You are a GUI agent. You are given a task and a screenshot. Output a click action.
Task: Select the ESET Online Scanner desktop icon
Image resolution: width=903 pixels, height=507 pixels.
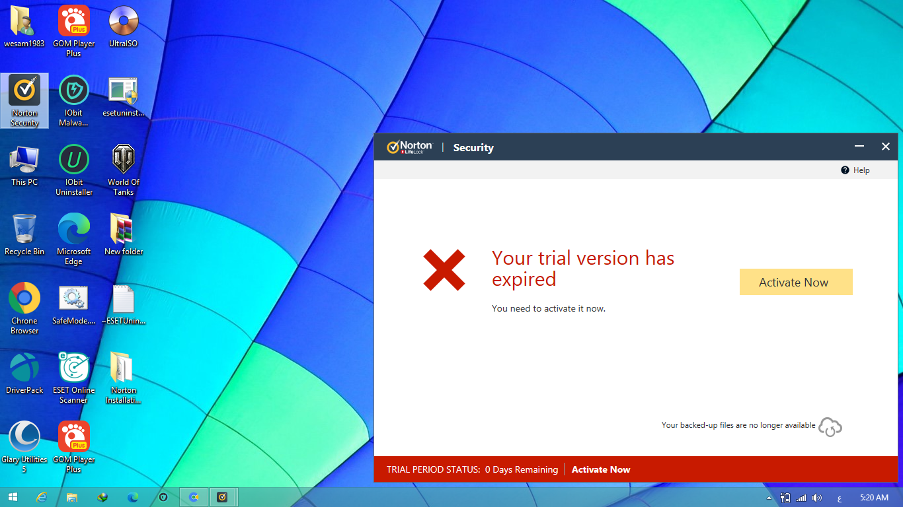[x=73, y=378]
